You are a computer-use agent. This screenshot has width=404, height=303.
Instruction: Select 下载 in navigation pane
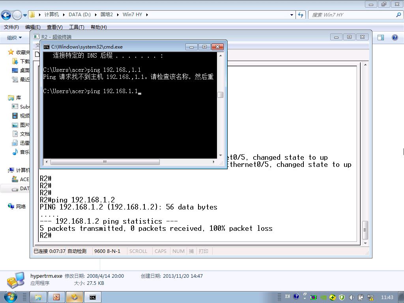click(21, 61)
